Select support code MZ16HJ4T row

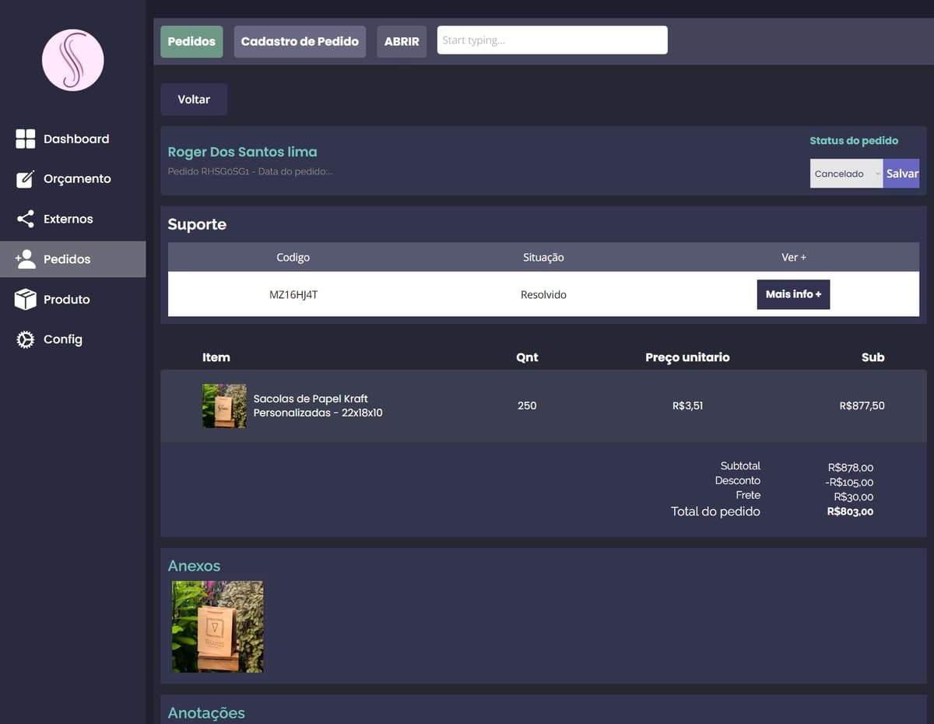coord(293,295)
